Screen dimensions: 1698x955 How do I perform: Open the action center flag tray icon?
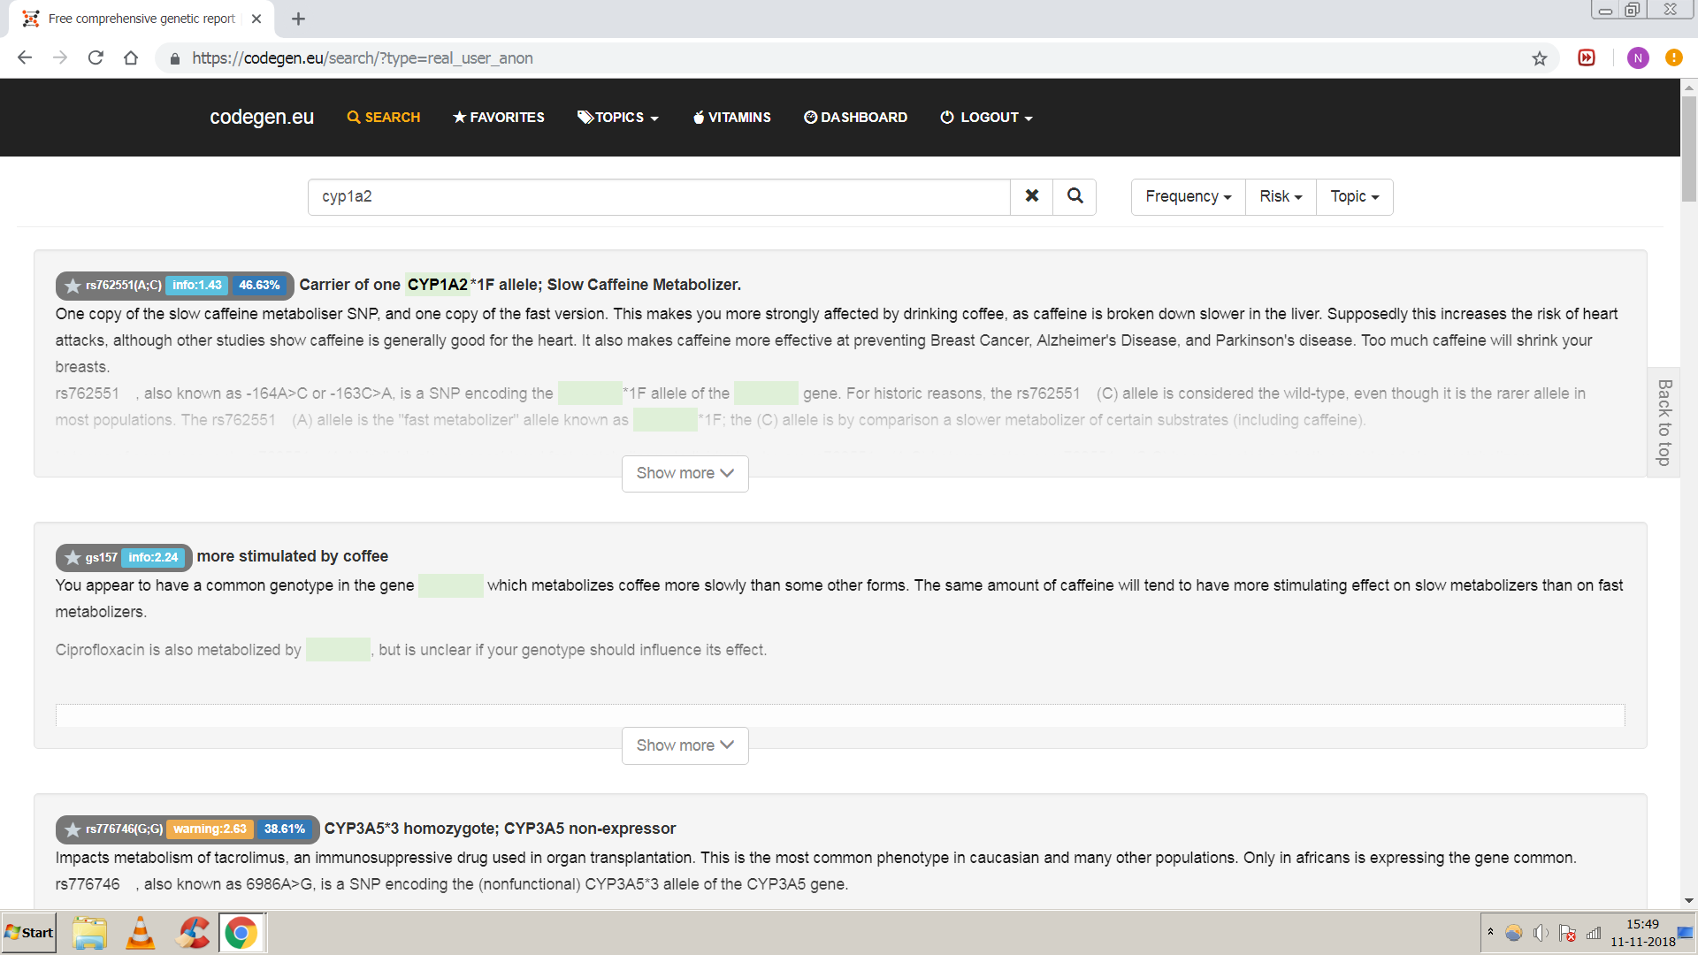tap(1567, 933)
